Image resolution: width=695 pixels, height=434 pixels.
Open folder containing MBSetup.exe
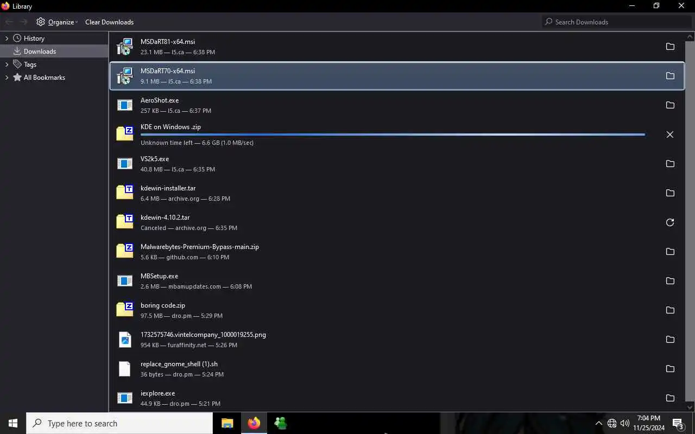point(670,281)
